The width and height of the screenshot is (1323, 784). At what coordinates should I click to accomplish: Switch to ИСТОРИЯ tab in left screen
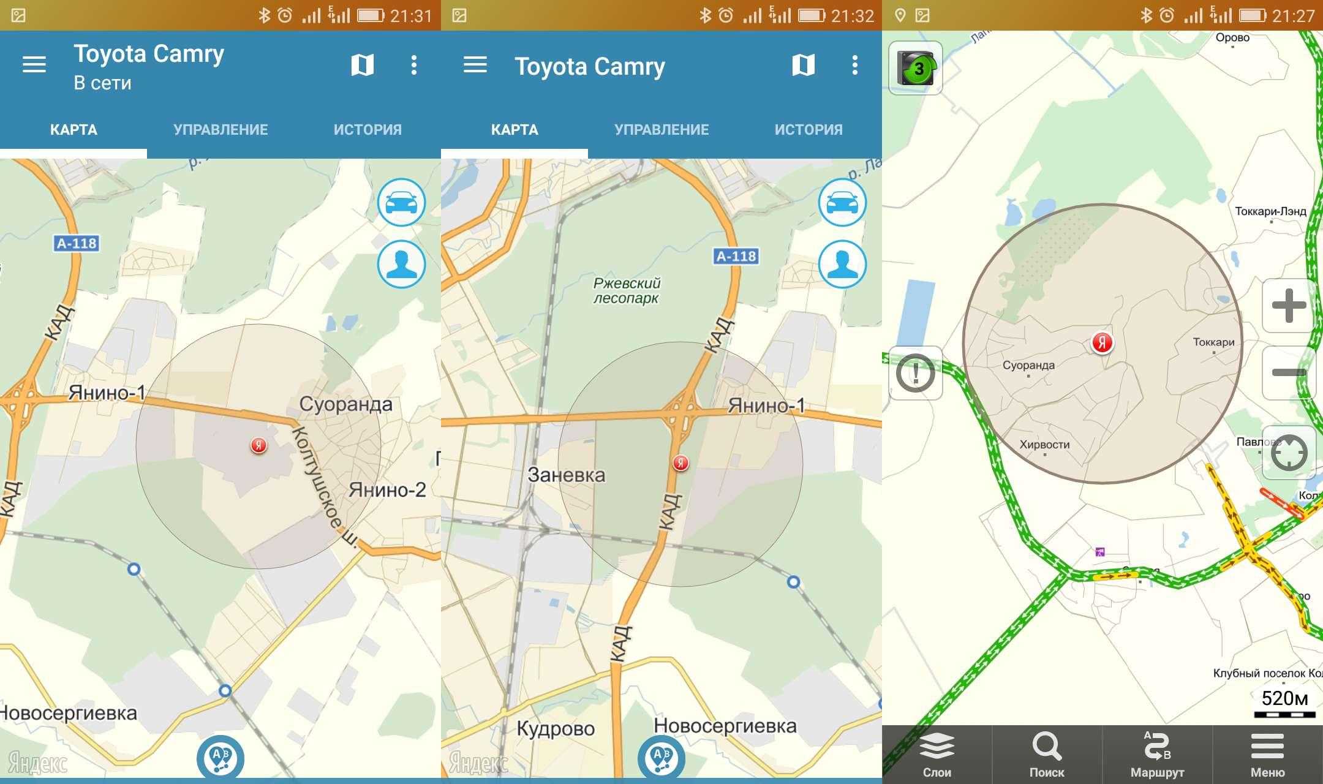[x=367, y=130]
